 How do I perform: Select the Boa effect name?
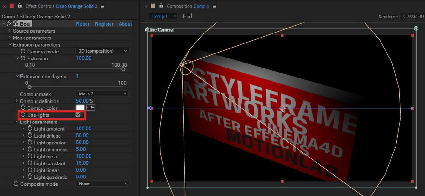pos(25,24)
